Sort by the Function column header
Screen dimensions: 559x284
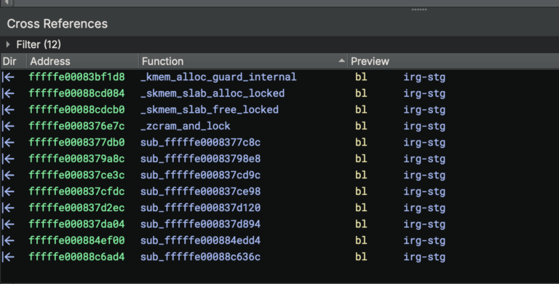click(x=243, y=61)
